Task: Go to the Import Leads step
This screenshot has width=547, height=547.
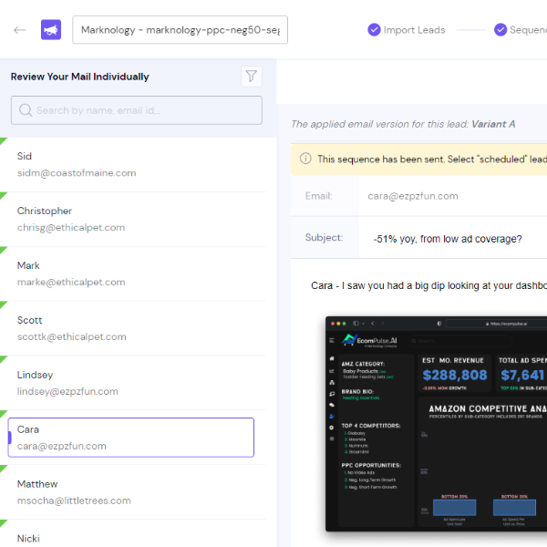Action: pos(406,30)
